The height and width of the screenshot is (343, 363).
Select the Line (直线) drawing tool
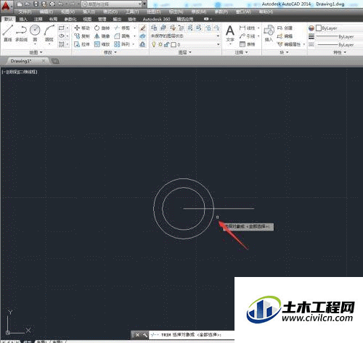[x=8, y=33]
